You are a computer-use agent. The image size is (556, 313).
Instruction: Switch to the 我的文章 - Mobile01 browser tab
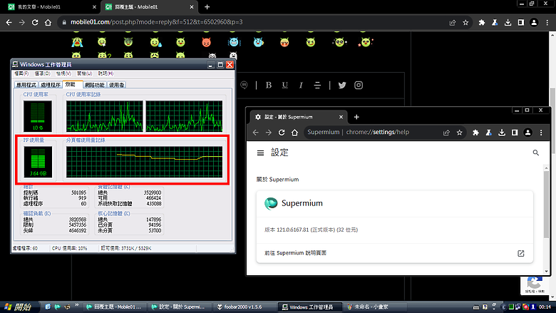coord(50,7)
